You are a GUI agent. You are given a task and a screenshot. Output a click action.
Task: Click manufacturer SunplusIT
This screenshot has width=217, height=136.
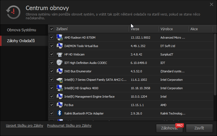click(167, 54)
